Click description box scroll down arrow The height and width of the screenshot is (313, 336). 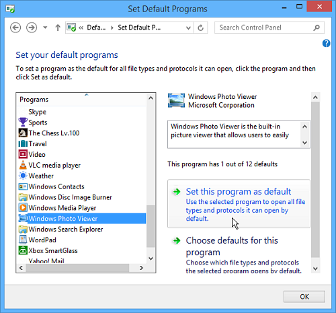pyautogui.click(x=304, y=143)
